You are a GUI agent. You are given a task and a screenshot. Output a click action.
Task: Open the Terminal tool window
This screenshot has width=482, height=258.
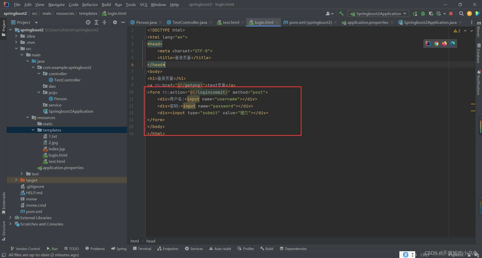click(142, 248)
